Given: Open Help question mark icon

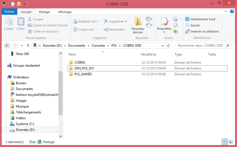Looking at the screenshot, I should (x=232, y=11).
